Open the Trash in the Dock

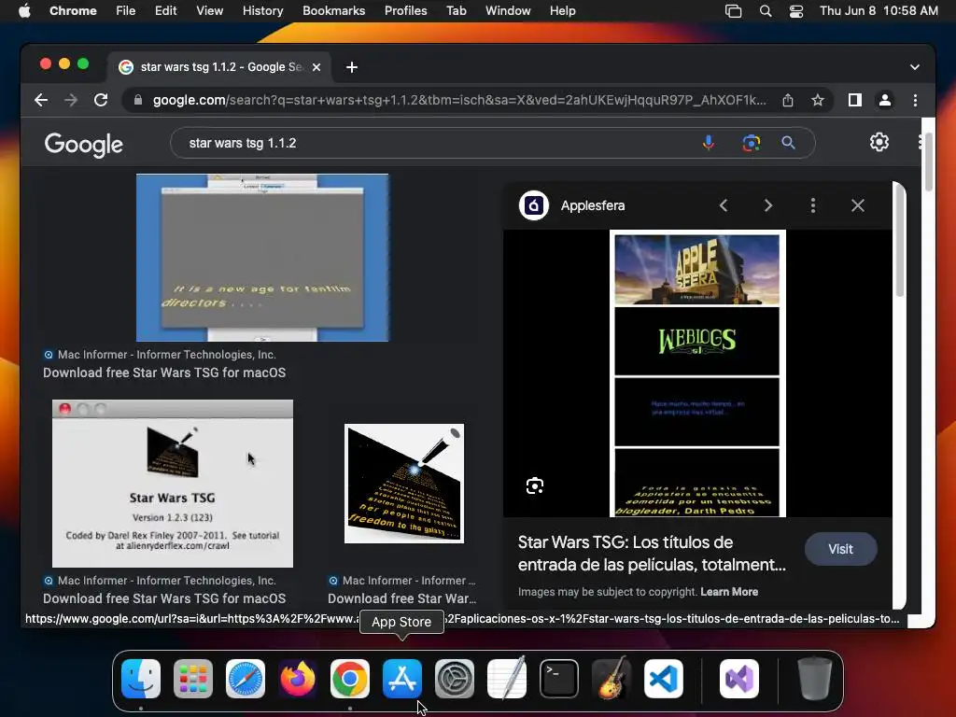814,679
